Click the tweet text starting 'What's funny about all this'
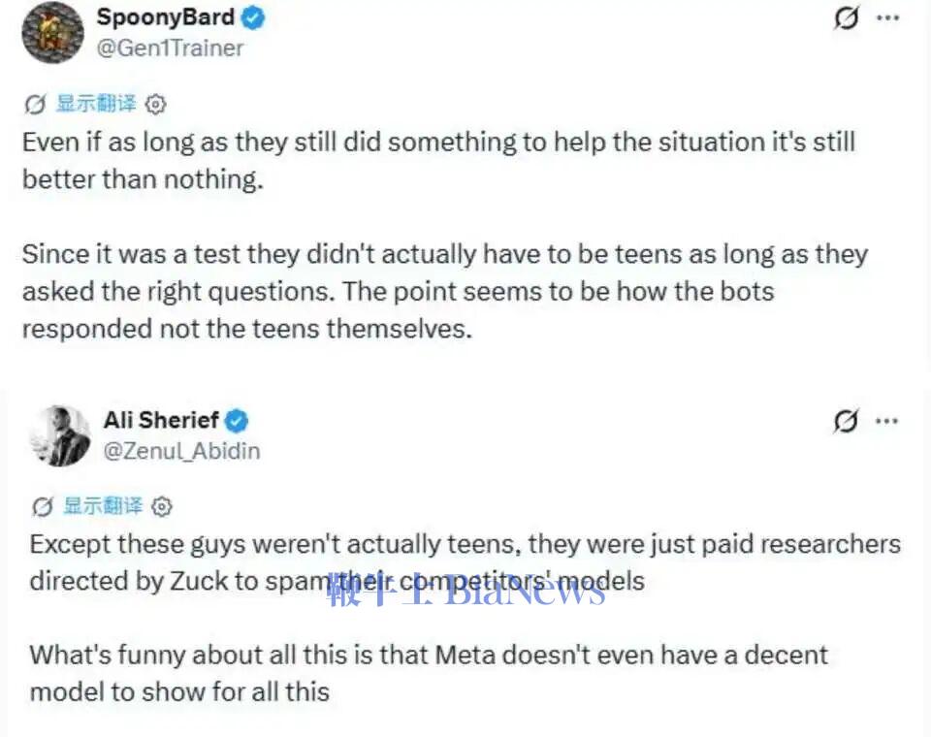The height and width of the screenshot is (737, 931). (x=429, y=673)
